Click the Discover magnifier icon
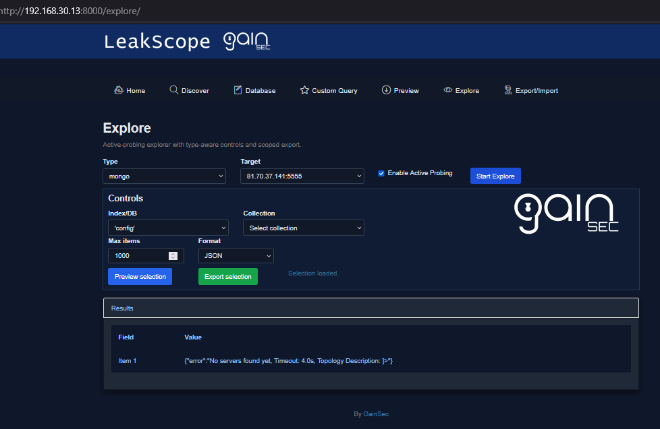Image resolution: width=660 pixels, height=429 pixels. coord(173,90)
